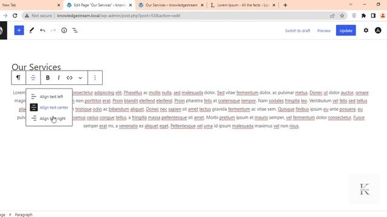Screen dimensions: 387x217
Task: Click the WordPress logo to exit editor
Action: (x=2, y=30)
